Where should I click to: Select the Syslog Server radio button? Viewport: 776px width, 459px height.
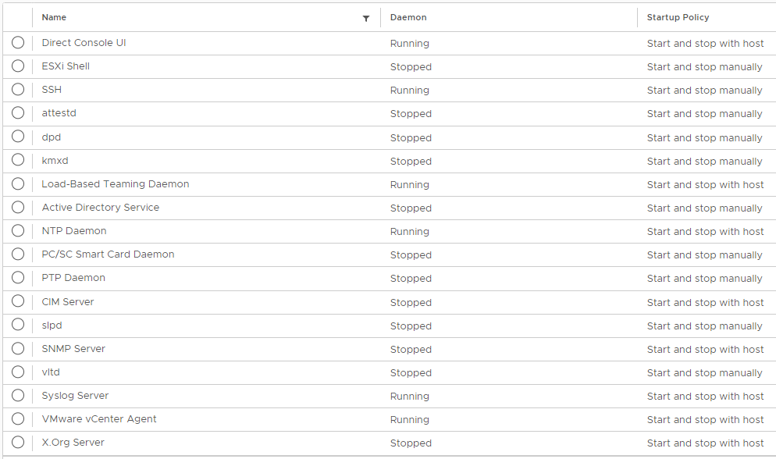(x=18, y=395)
